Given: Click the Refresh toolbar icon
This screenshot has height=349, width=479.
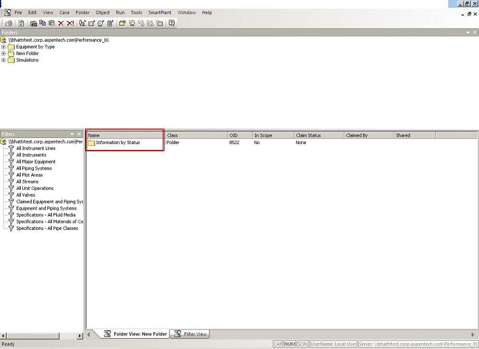Looking at the screenshot, I should tap(21, 23).
